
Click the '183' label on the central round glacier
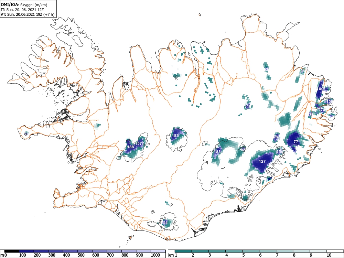[x=175, y=136]
